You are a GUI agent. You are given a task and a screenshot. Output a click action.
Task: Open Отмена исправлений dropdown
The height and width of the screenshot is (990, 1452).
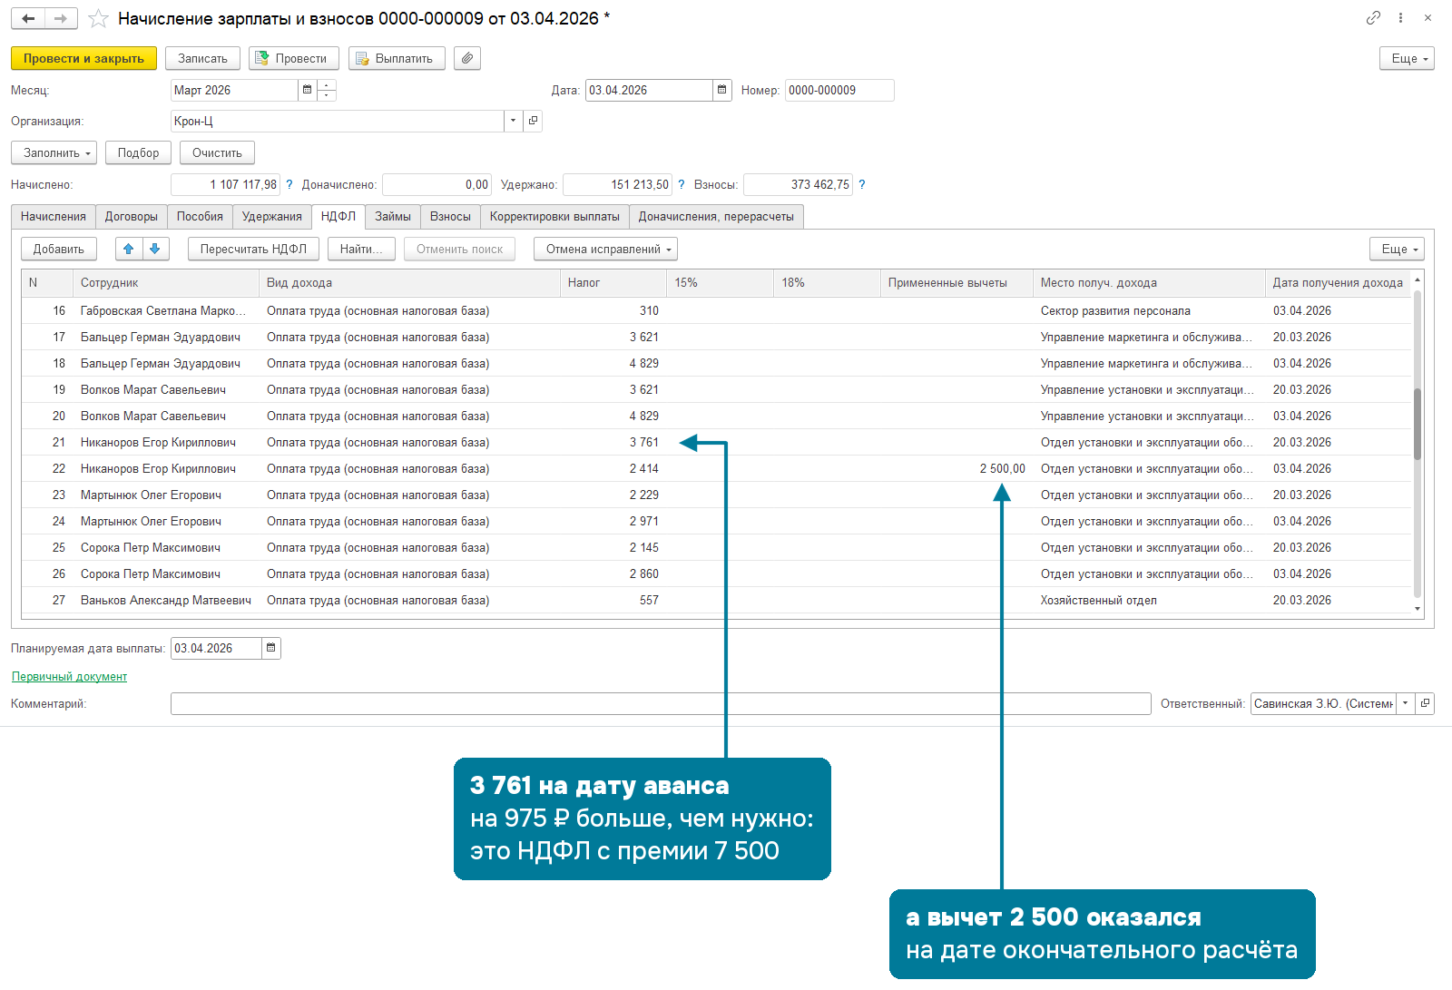(x=605, y=249)
